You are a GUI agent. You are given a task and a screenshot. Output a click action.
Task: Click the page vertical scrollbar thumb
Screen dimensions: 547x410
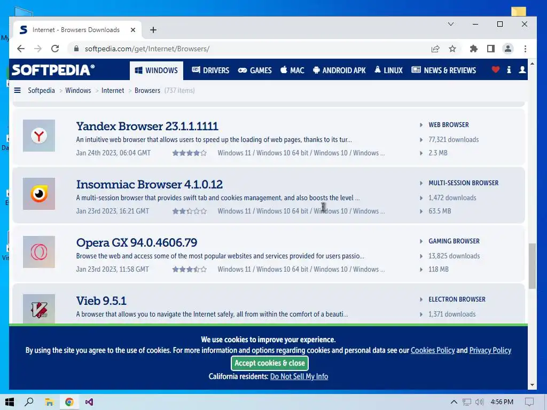[532, 266]
